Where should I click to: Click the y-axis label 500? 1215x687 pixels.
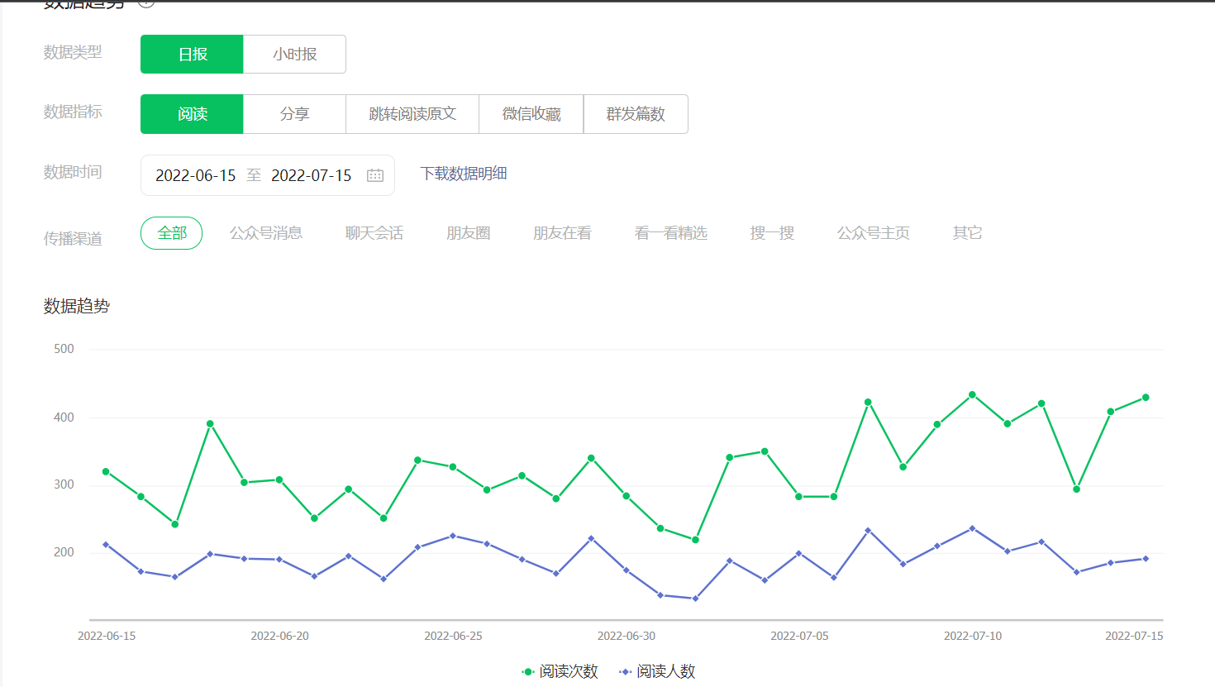pyautogui.click(x=64, y=349)
